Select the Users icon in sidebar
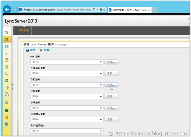Screen dimensions: 191x137 pos(7,39)
